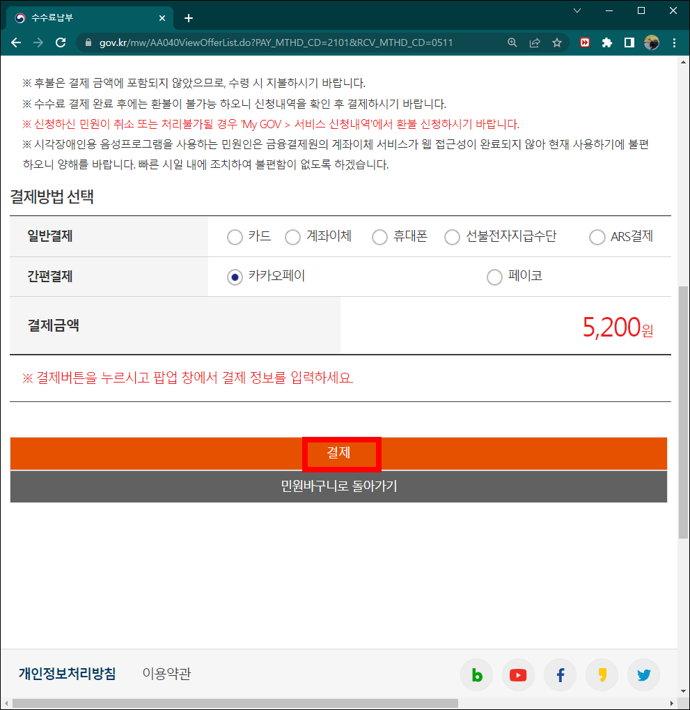Click the share icon next to the address bar

[x=534, y=42]
